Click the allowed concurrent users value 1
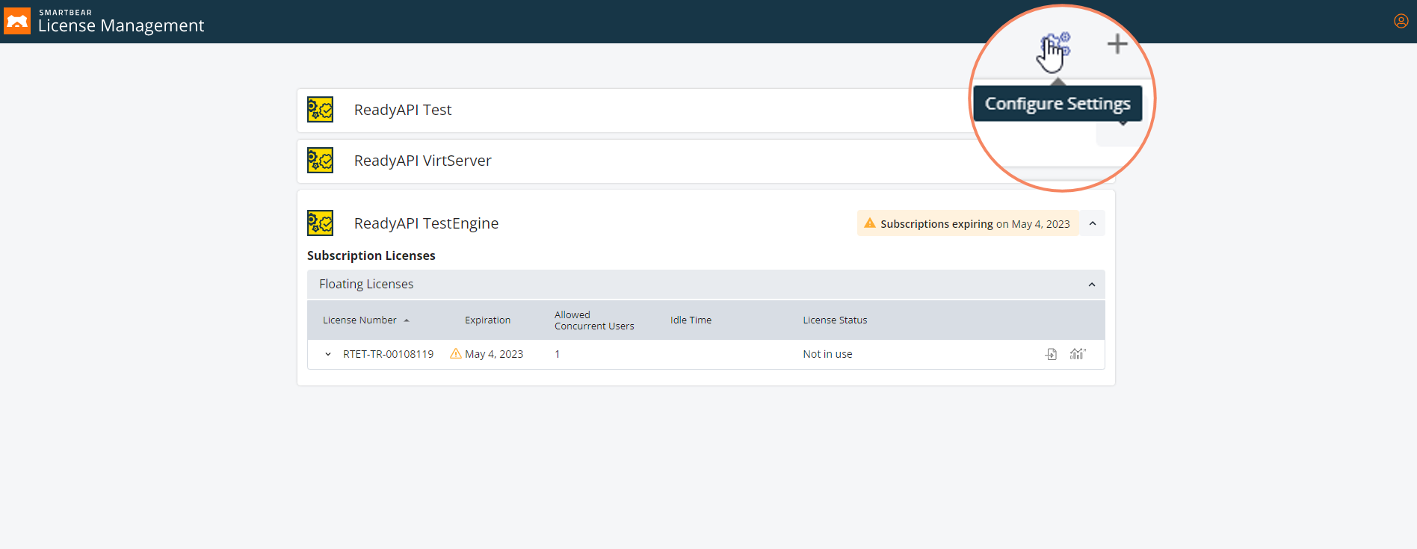This screenshot has width=1417, height=549. (558, 354)
